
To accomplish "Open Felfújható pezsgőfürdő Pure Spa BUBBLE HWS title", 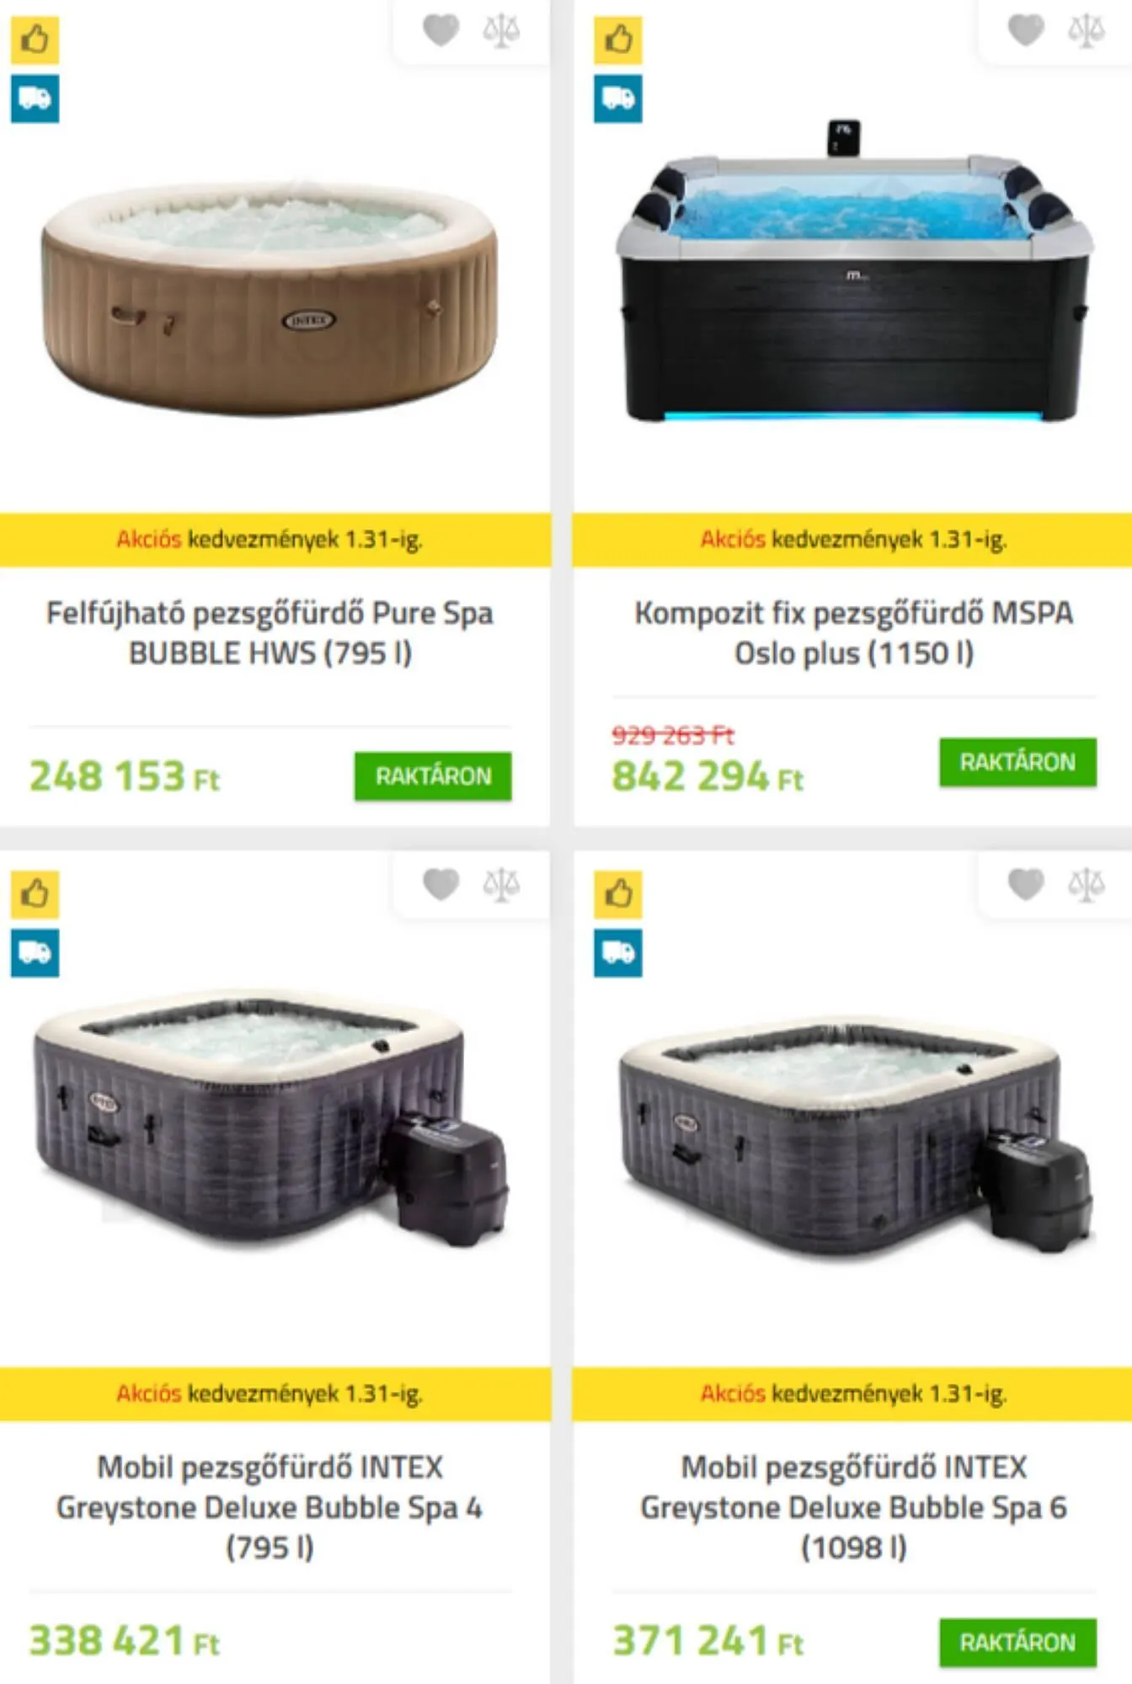I will click(270, 632).
